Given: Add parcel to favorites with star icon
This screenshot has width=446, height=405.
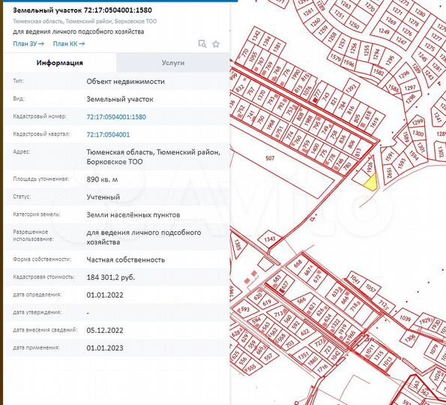Looking at the screenshot, I should click(x=216, y=43).
